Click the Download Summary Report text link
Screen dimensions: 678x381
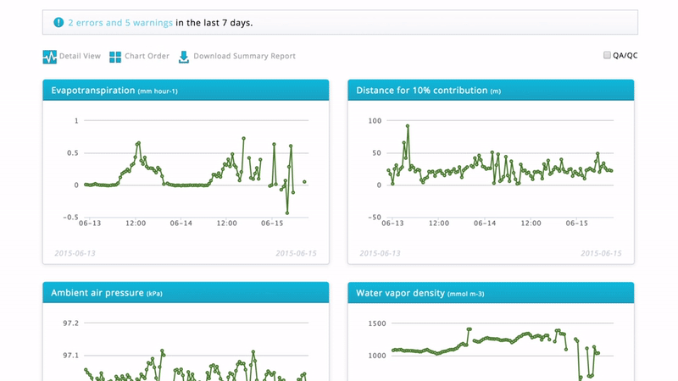(244, 57)
